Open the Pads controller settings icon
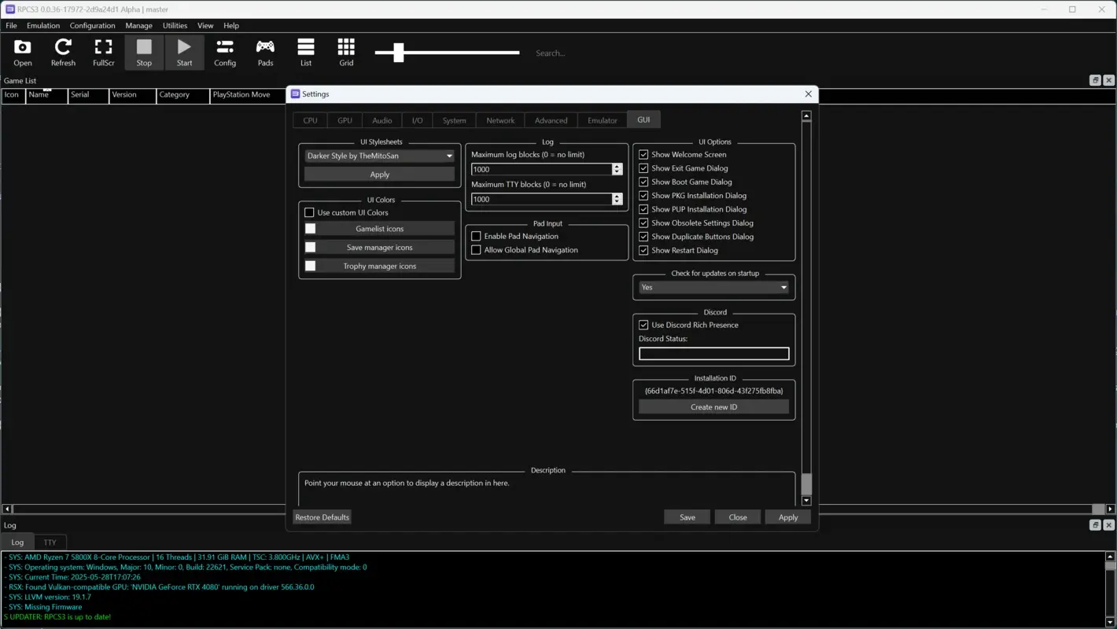 [265, 52]
